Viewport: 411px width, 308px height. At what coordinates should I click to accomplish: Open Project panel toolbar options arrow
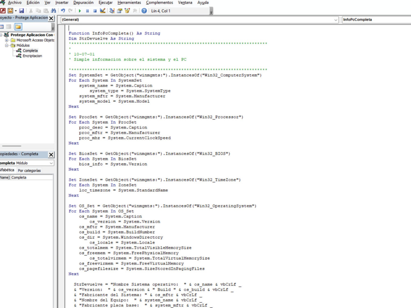pyautogui.click(x=53, y=27)
